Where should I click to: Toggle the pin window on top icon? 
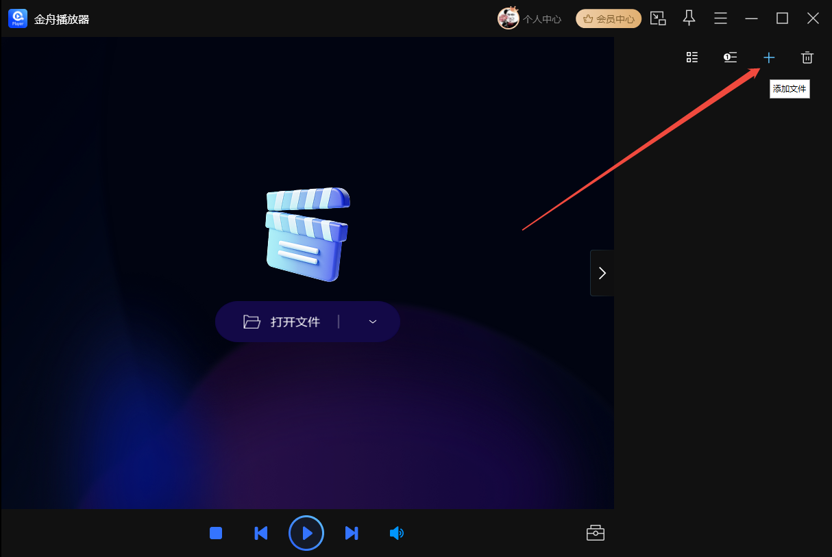tap(689, 18)
